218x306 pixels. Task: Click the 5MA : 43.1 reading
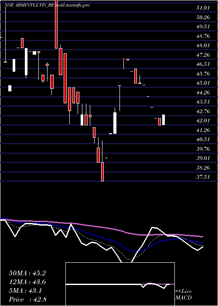[25, 291]
